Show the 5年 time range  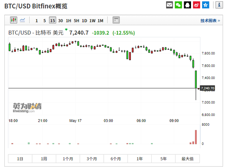164,159
